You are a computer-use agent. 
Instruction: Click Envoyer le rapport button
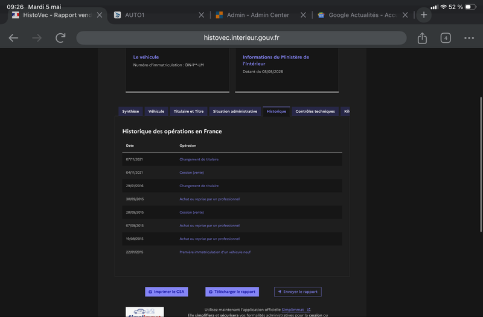[x=298, y=292]
